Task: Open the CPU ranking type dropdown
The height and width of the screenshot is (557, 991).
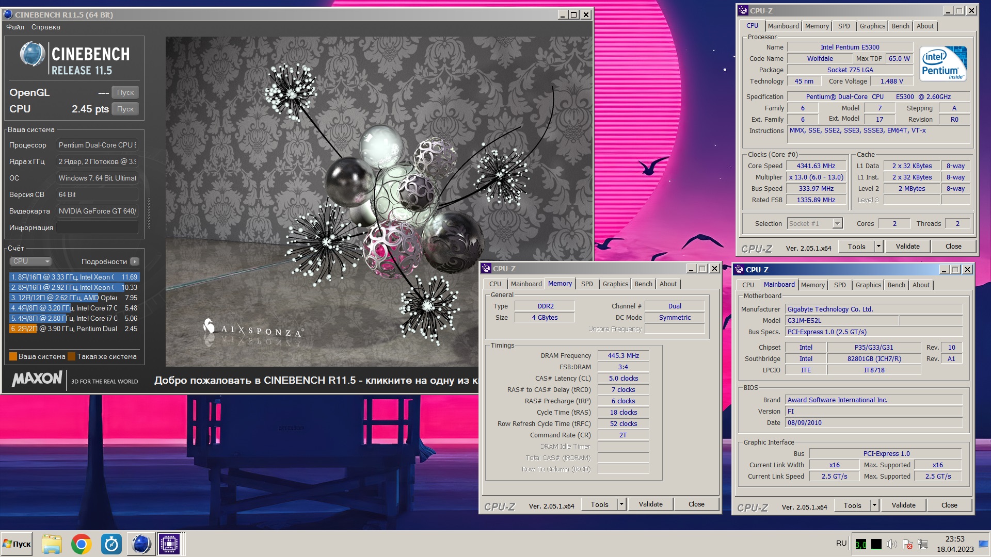Action: click(x=31, y=261)
